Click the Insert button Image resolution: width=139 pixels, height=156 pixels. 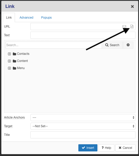point(88,148)
